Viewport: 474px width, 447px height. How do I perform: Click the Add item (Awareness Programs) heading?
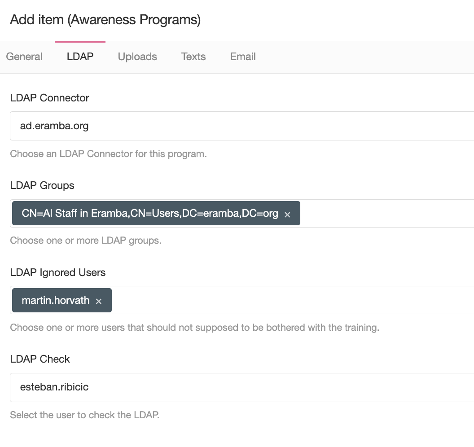point(105,20)
